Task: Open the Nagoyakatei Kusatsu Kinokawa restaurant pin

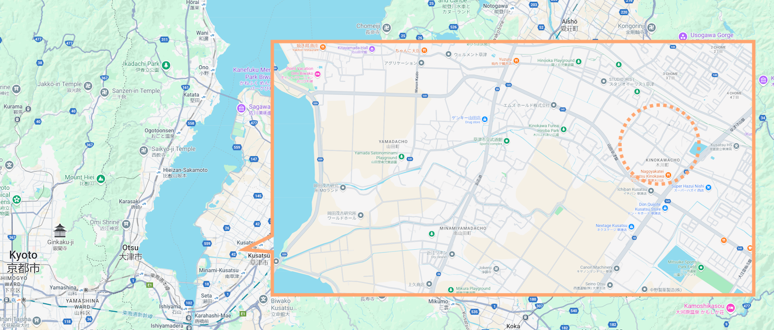Action: (668, 175)
